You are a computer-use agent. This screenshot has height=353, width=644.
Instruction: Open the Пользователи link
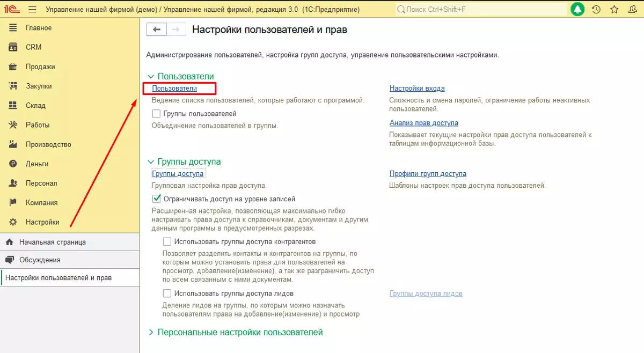[174, 89]
